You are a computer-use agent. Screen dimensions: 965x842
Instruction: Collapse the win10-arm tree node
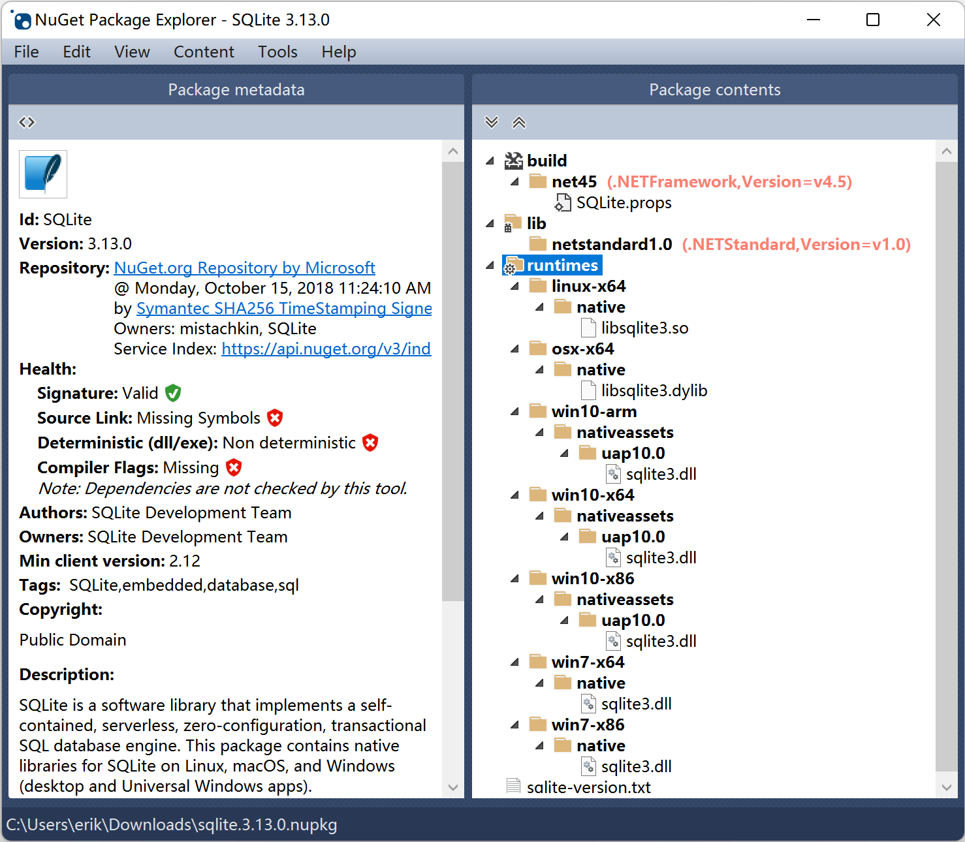tap(515, 411)
